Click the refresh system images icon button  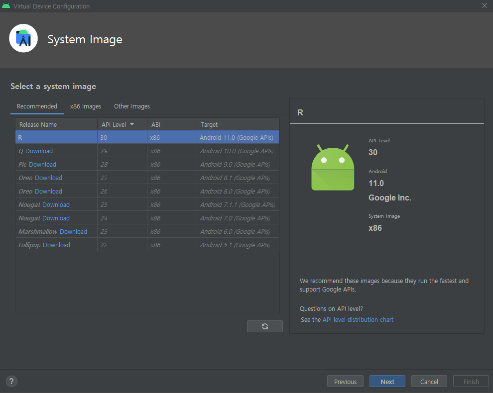265,326
